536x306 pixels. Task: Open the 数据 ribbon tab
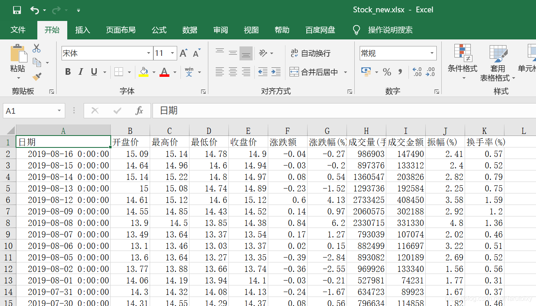tap(190, 30)
